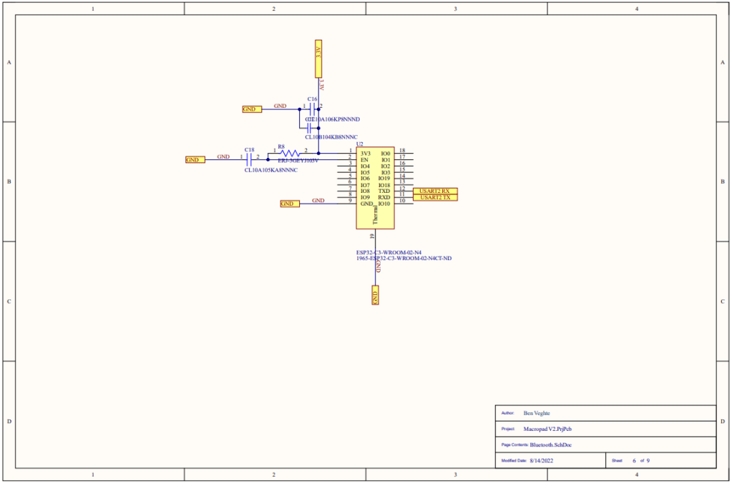
Task: Click the modified date 8/14/2022
Action: [x=542, y=461]
